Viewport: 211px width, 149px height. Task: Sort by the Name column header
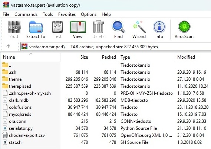pos(31,57)
